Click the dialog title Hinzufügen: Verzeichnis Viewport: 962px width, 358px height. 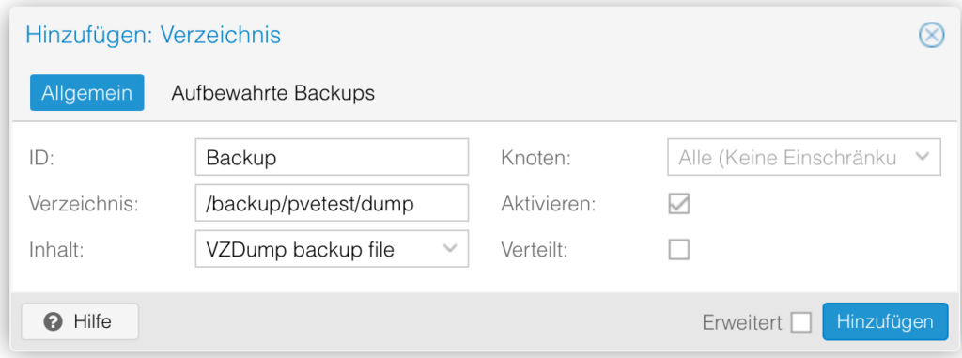point(153,35)
